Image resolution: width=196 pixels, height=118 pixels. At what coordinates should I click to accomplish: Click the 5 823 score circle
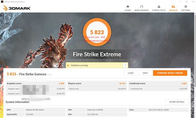pos(97,32)
